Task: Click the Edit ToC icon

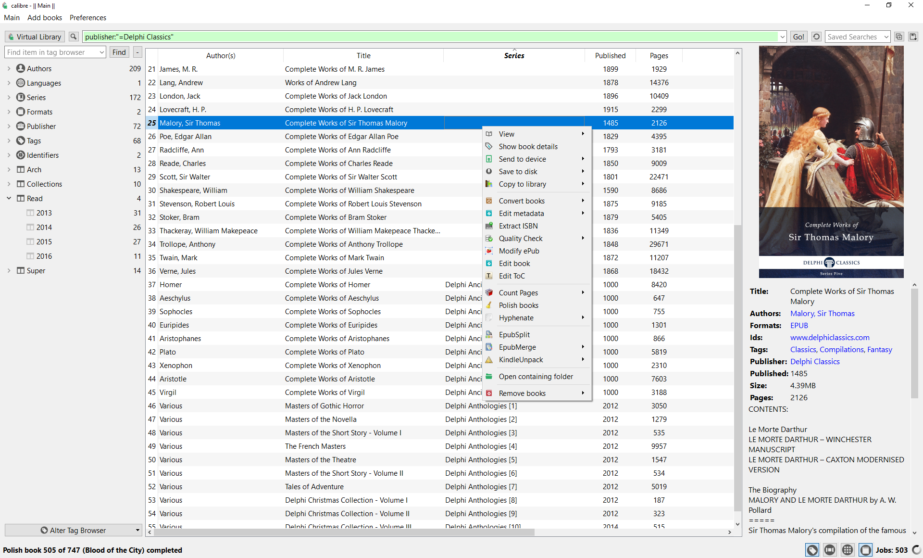Action: click(489, 276)
